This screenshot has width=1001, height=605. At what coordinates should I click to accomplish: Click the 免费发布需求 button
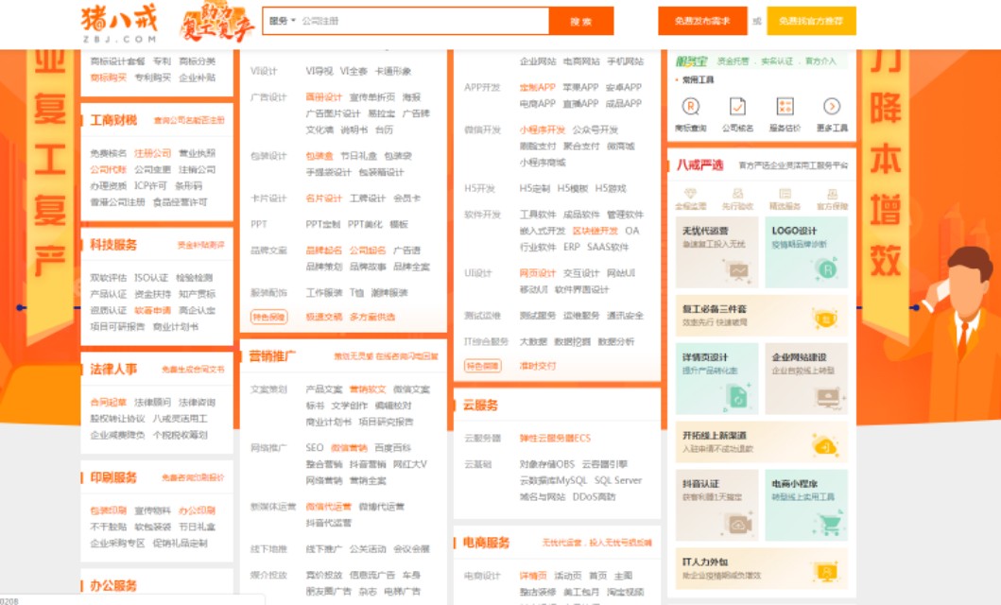coord(702,21)
